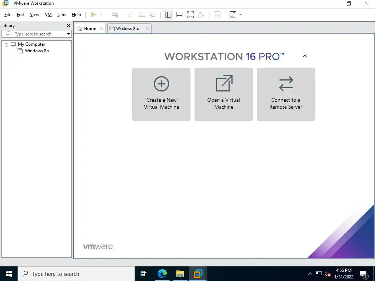This screenshot has height=281, width=375.
Task: Click the console view toolbar icon
Action: [x=217, y=15]
